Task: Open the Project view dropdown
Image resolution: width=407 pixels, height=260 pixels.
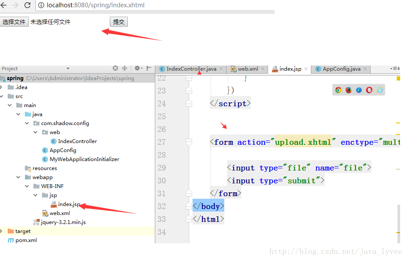Action: coord(68,69)
